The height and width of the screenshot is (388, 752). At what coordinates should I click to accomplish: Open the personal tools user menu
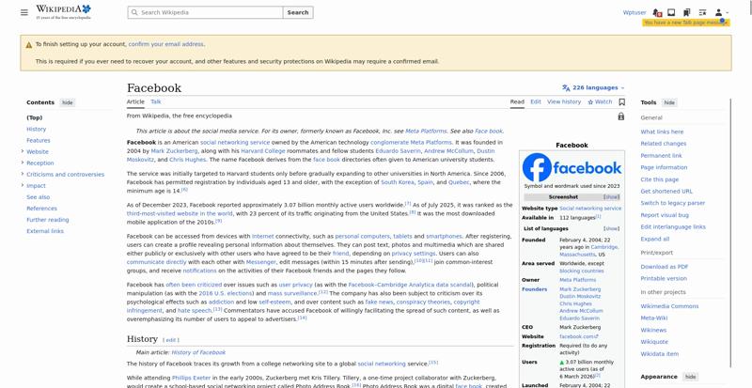click(721, 12)
